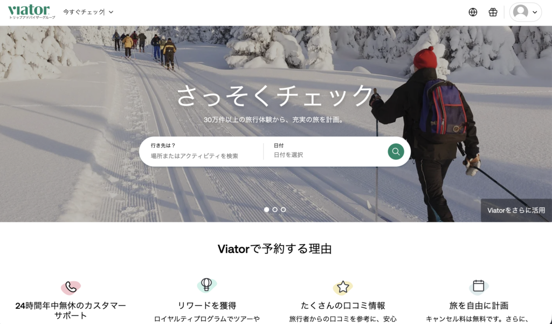552x324 pixels.
Task: Click the phone customer support icon
Action: point(71,287)
